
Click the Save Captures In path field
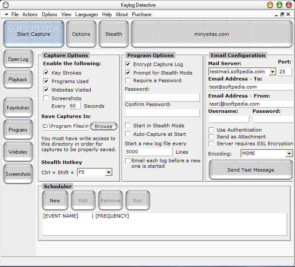click(x=65, y=126)
